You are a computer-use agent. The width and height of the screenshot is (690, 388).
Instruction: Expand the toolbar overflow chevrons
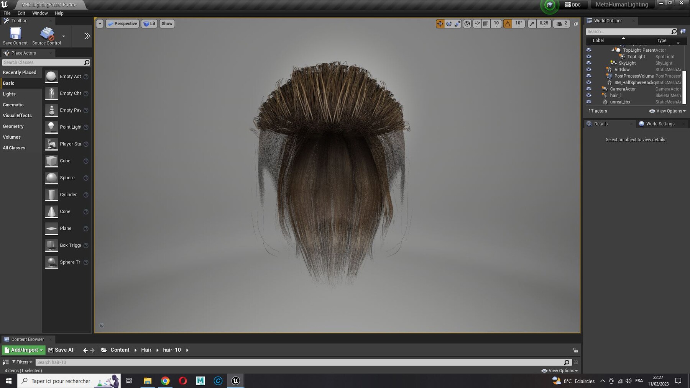click(87, 36)
